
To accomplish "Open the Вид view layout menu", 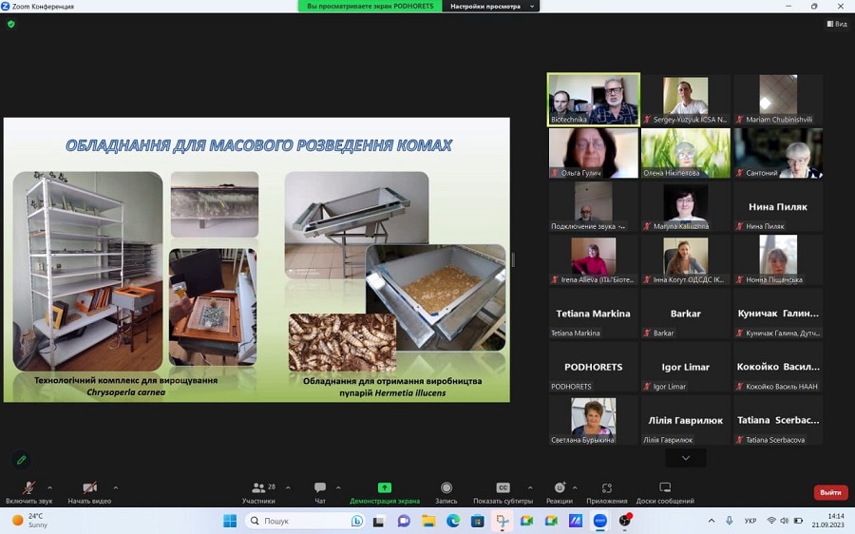I will [836, 24].
